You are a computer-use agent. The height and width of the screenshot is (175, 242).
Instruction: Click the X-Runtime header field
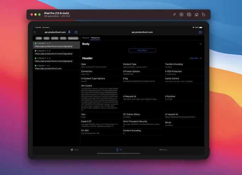[184, 98]
